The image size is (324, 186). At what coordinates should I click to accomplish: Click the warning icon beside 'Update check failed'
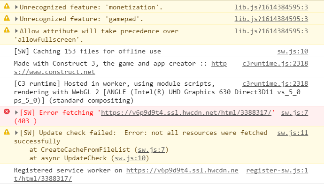coord(7,132)
